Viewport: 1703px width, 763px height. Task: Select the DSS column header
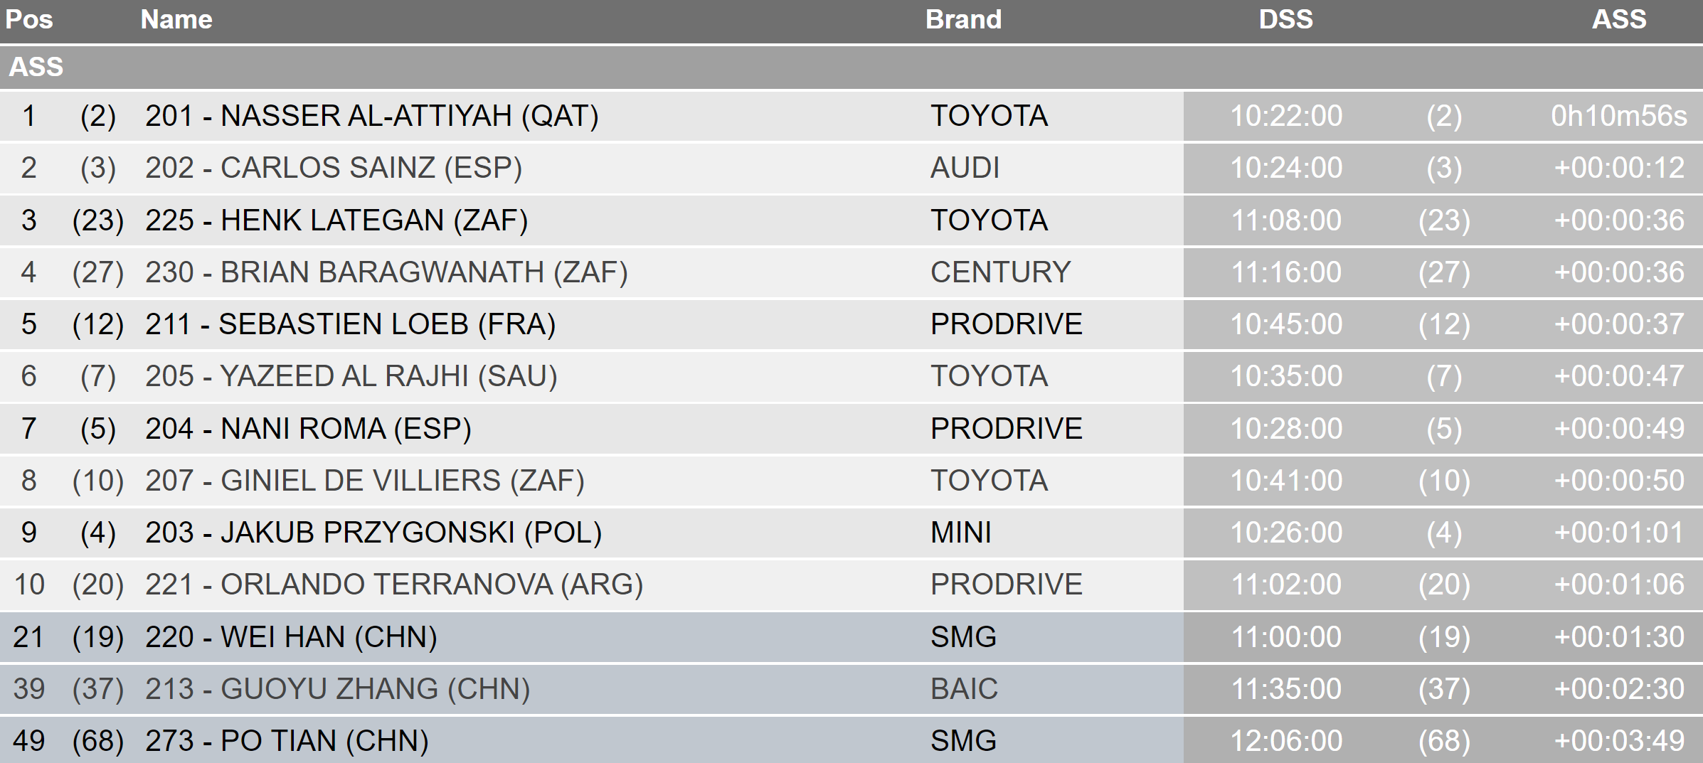pos(1285,19)
